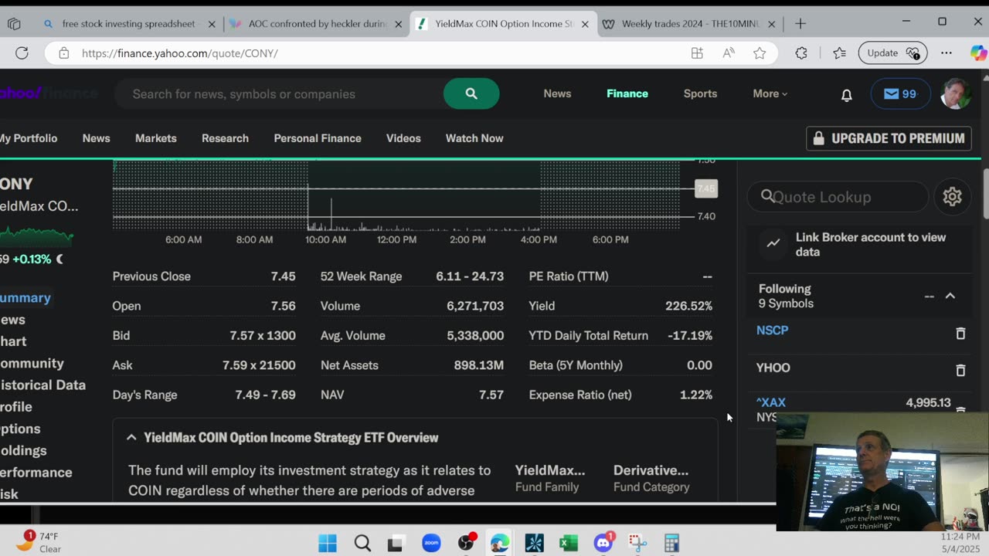
Task: Switch to the 'AOC confronted by heckler' tab
Action: (317, 24)
